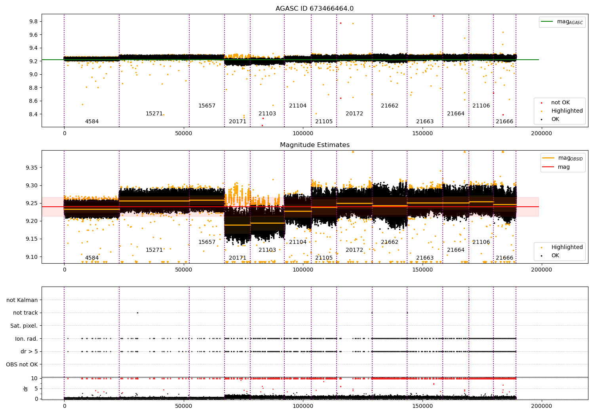
Task: Click obsid label 21105 in middle plot
Action: tap(324, 258)
